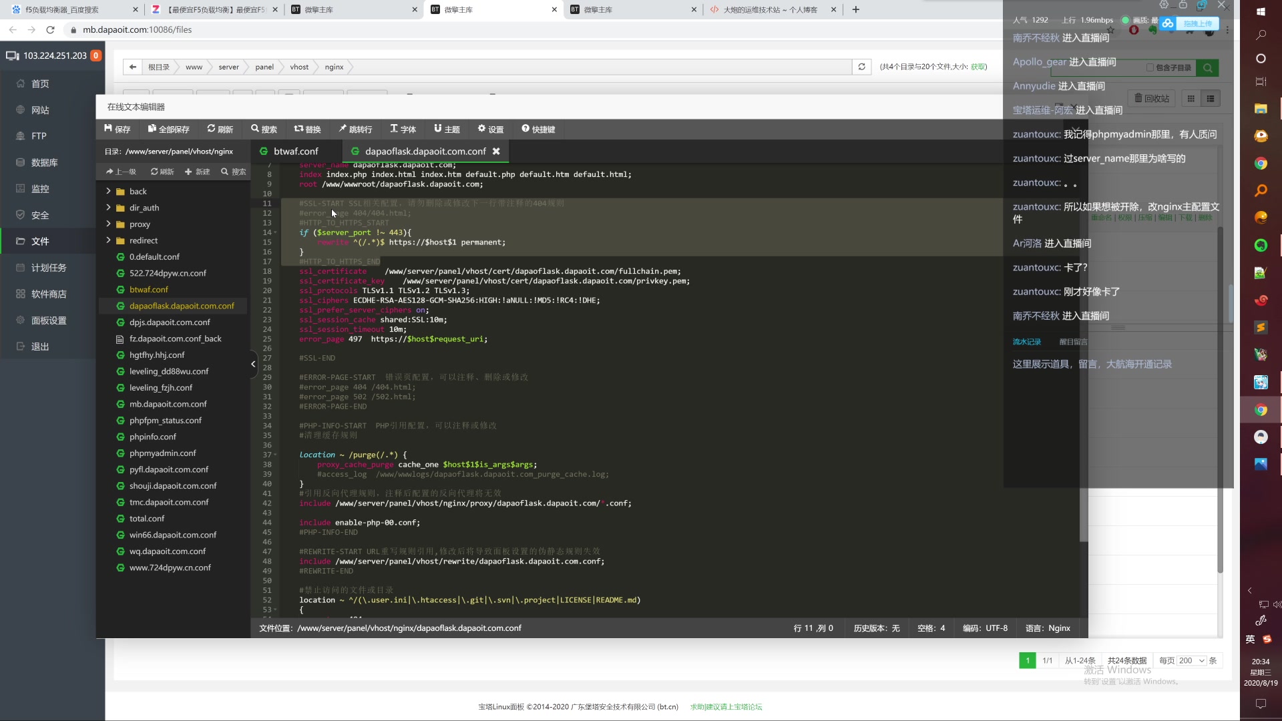Open the 替换 replace tool
This screenshot has width=1282, height=721.
(x=307, y=129)
